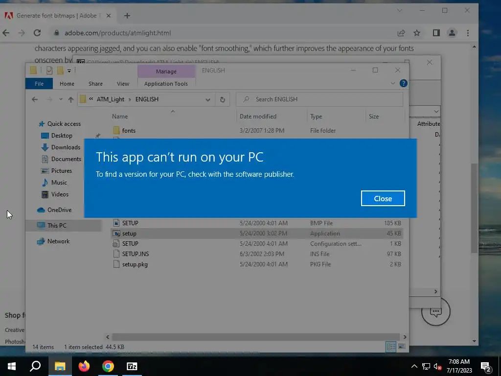
Task: Click the Manage contextual tab
Action: pos(166,71)
